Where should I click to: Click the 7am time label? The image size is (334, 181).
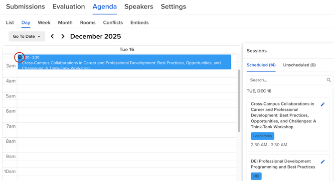point(10,126)
